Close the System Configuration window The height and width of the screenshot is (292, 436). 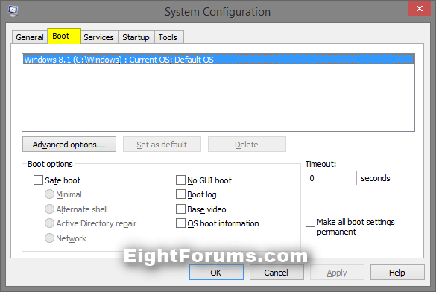420,9
